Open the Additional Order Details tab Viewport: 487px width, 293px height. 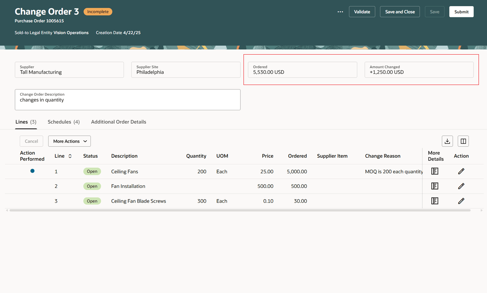118,122
